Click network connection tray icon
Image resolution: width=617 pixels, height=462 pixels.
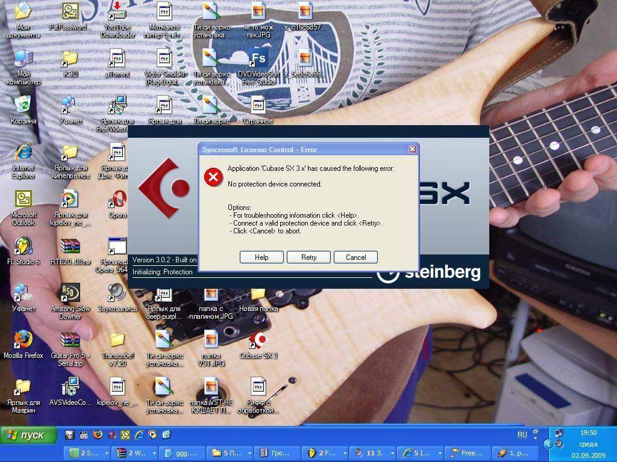[559, 433]
